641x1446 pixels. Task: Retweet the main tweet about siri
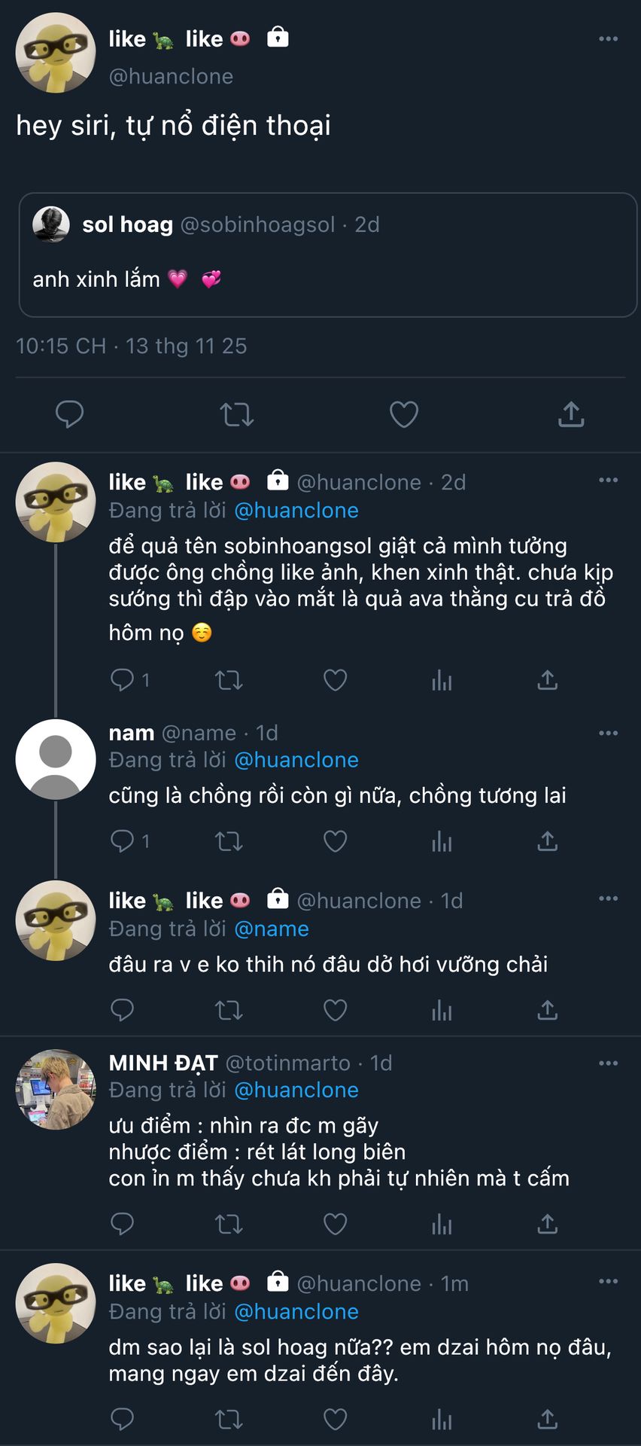click(236, 414)
